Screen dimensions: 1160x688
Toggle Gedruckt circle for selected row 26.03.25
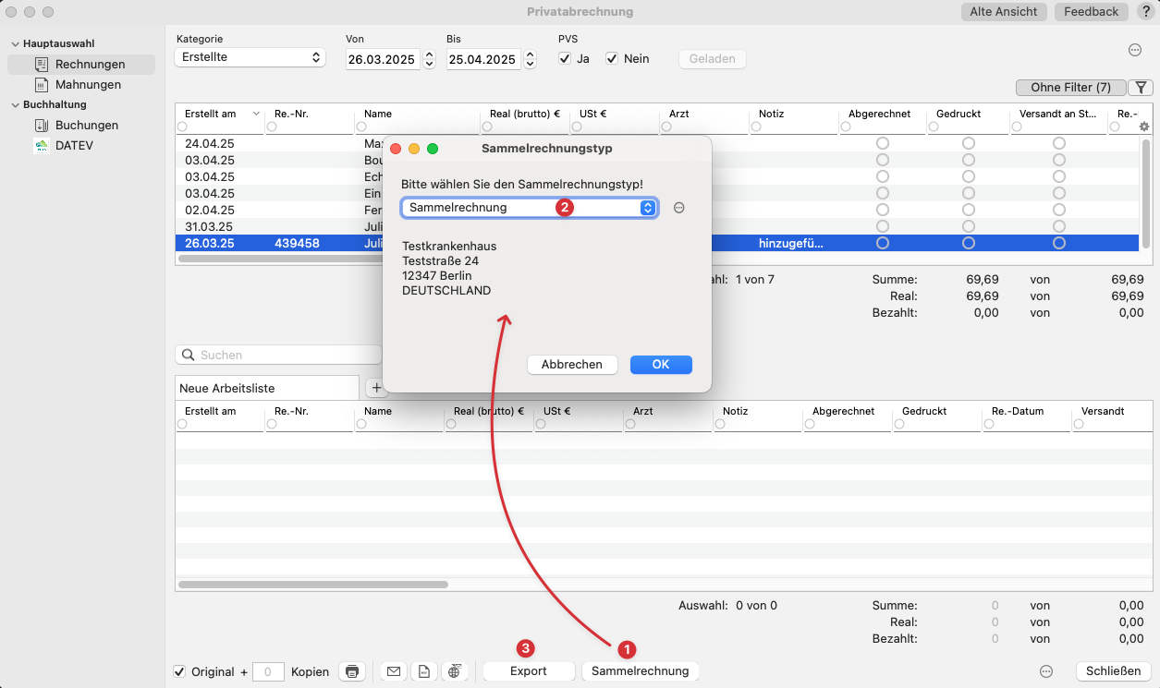(x=968, y=243)
